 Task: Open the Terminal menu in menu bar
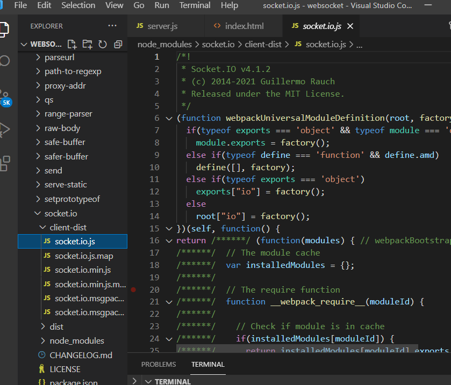pos(195,5)
